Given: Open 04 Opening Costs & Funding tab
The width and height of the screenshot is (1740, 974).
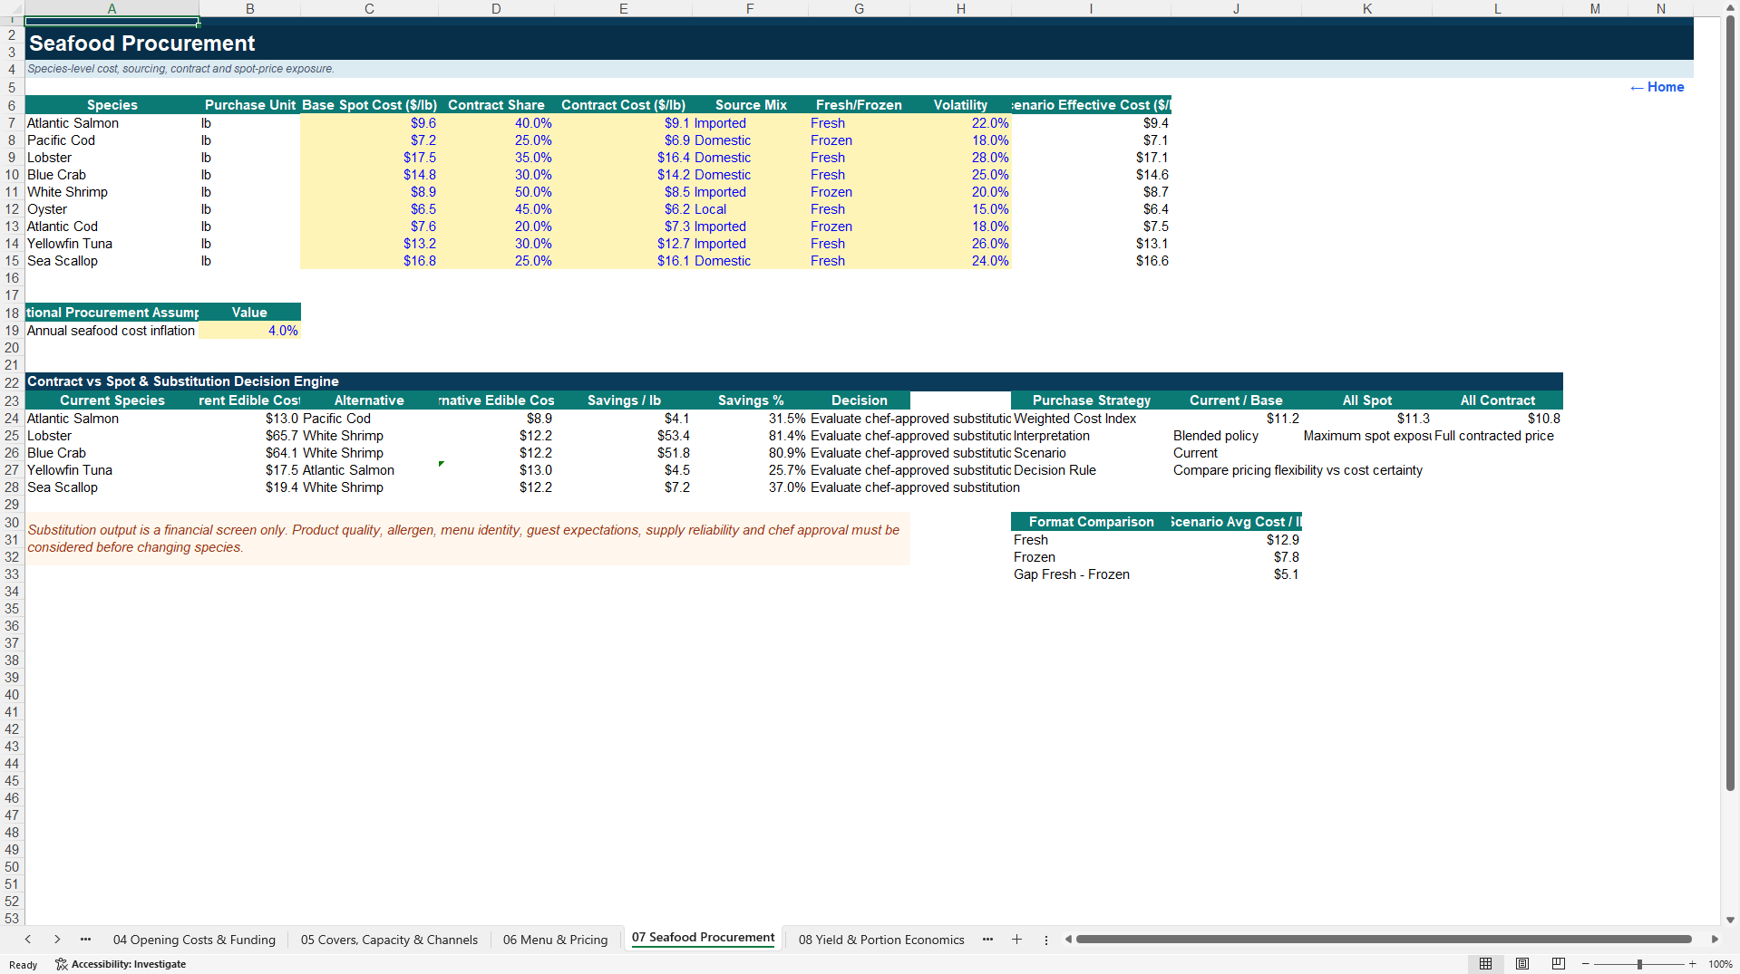Looking at the screenshot, I should (x=194, y=940).
